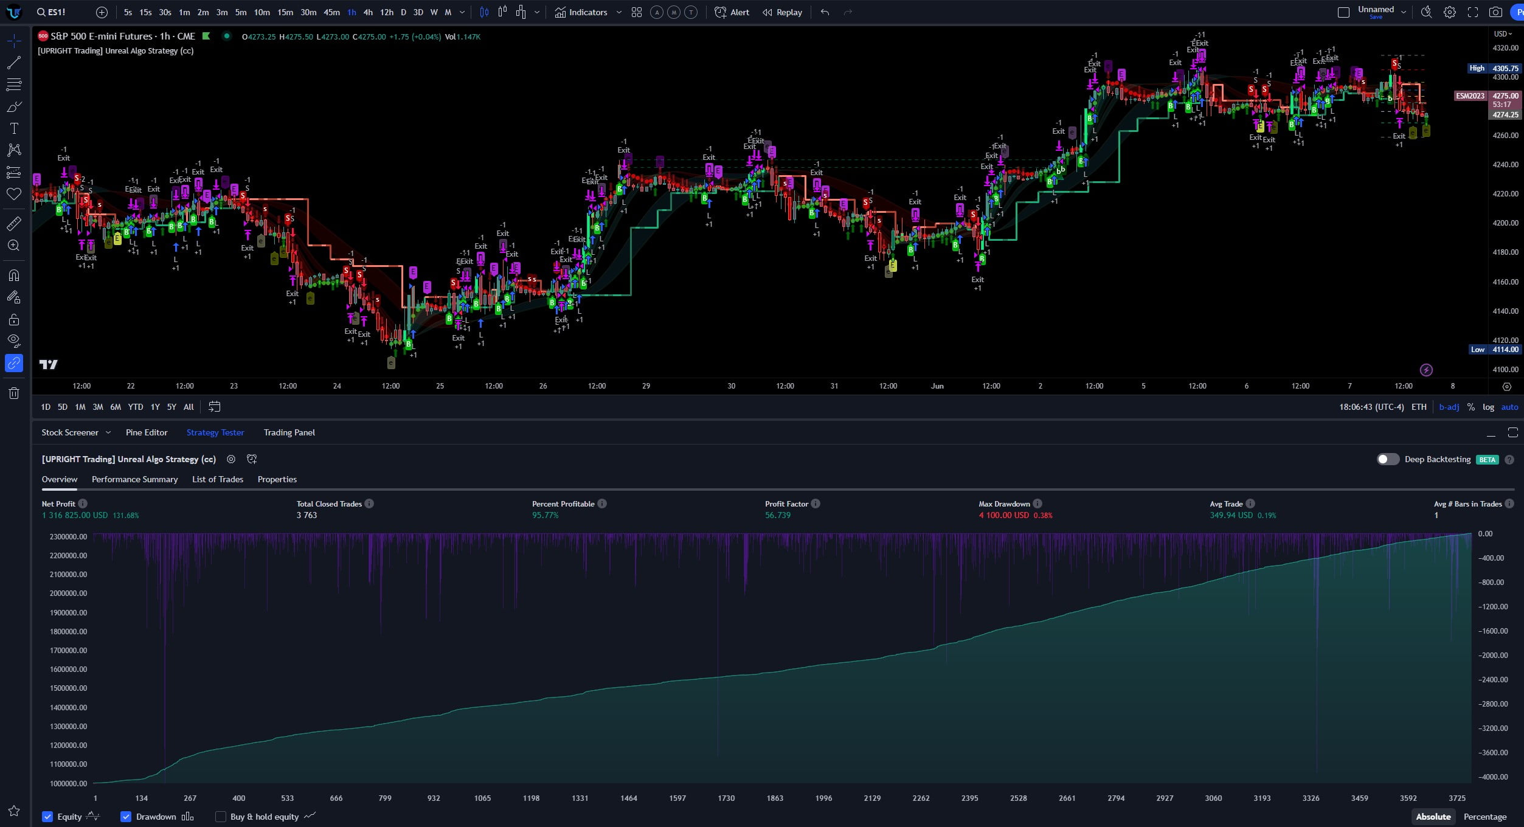Hide all drawings with eye icon

click(x=14, y=341)
